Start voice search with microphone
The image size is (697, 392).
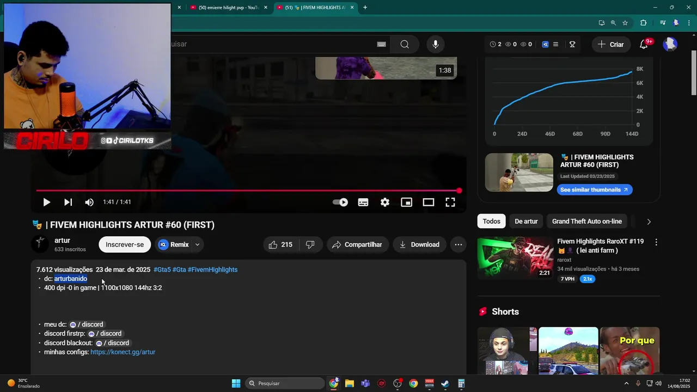click(x=435, y=44)
